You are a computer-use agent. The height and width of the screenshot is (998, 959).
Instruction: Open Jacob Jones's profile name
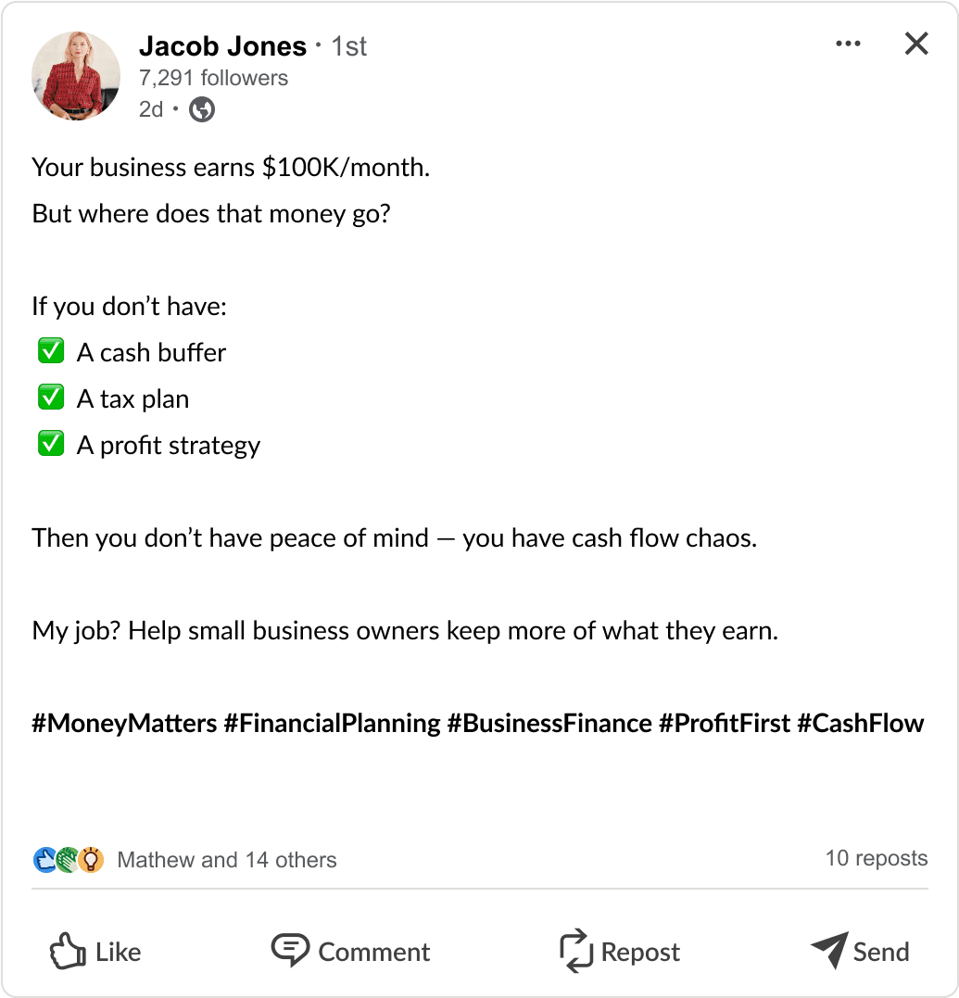click(x=222, y=45)
